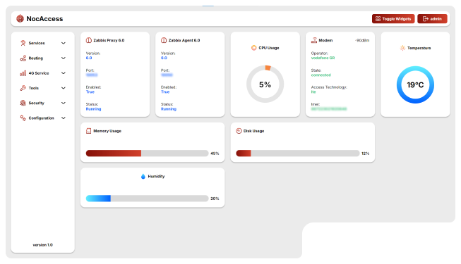Click the Temperature sun icon
The image size is (461, 264).
click(x=402, y=48)
